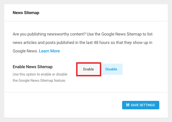
Task: Click the News Sitemap heading text
Action: tap(26, 13)
